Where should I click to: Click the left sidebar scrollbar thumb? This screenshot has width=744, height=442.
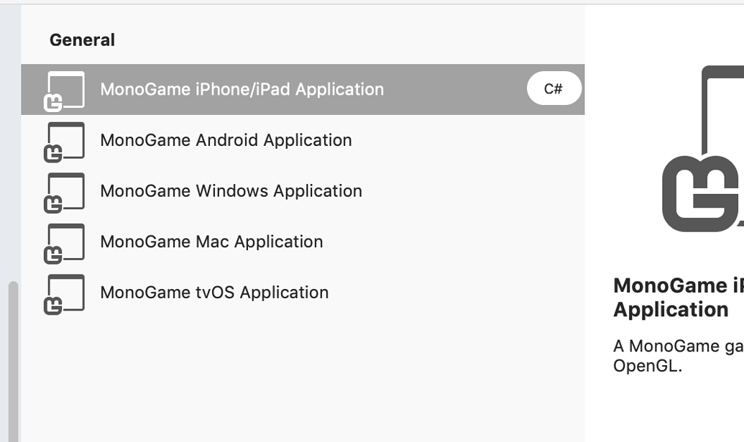[x=13, y=359]
